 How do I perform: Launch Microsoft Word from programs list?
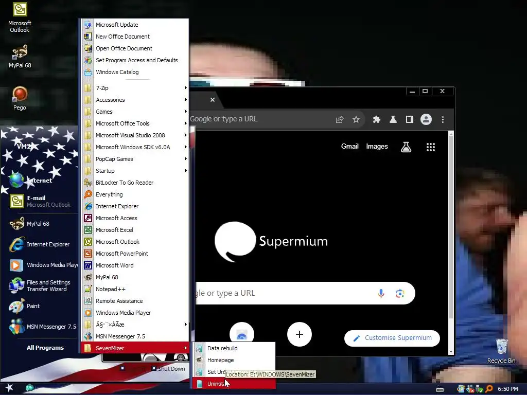pyautogui.click(x=135, y=265)
